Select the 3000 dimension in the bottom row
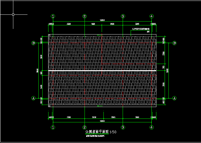This screenshot has height=143, width=201. [137, 117]
